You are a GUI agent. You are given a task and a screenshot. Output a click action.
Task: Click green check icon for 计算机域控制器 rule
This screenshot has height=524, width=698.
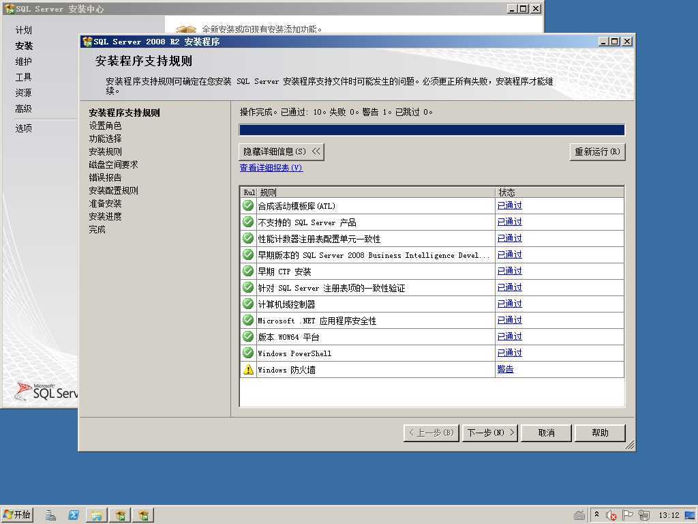pos(248,304)
